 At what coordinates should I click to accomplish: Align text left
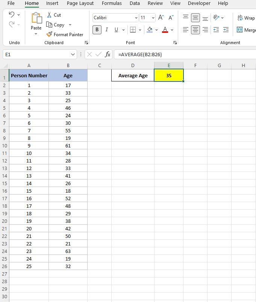point(186,30)
